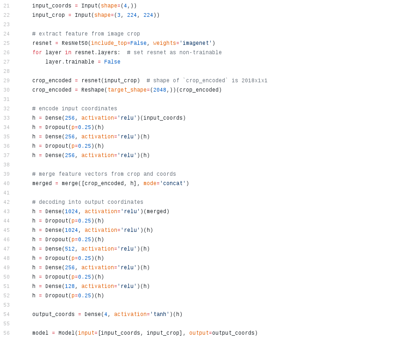419x338 pixels.
Task: Click the "merged" variable at start of line 40
Action: [x=42, y=183]
